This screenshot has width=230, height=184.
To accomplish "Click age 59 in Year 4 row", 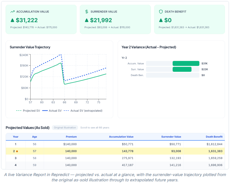I will tap(35, 165).
